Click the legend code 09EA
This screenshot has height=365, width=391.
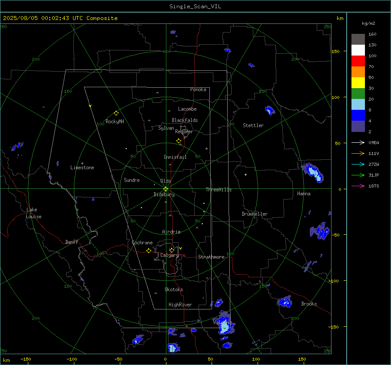374,142
